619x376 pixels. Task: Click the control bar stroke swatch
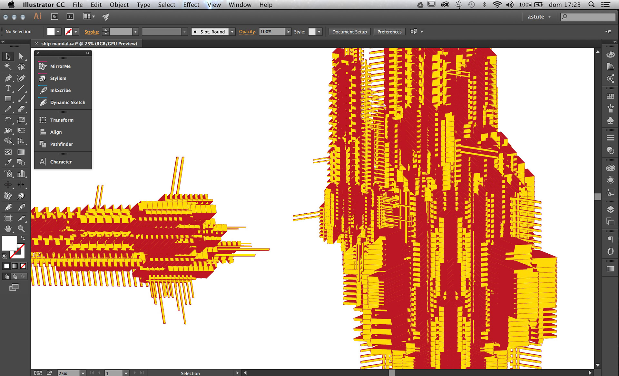click(68, 32)
